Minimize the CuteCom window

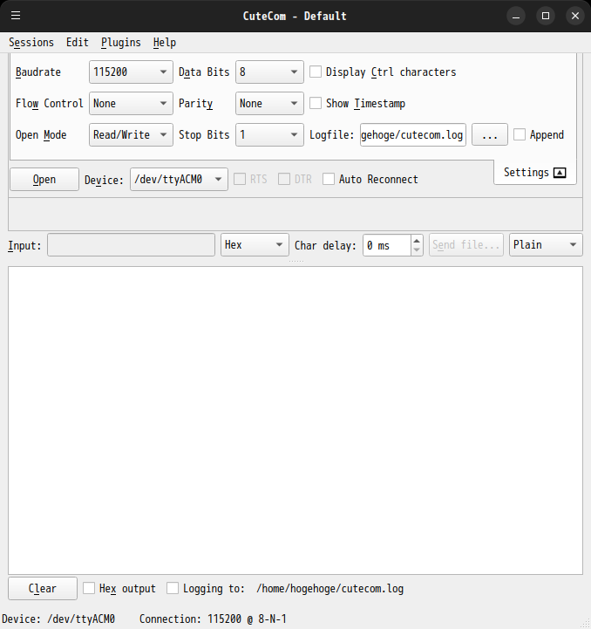pos(516,16)
